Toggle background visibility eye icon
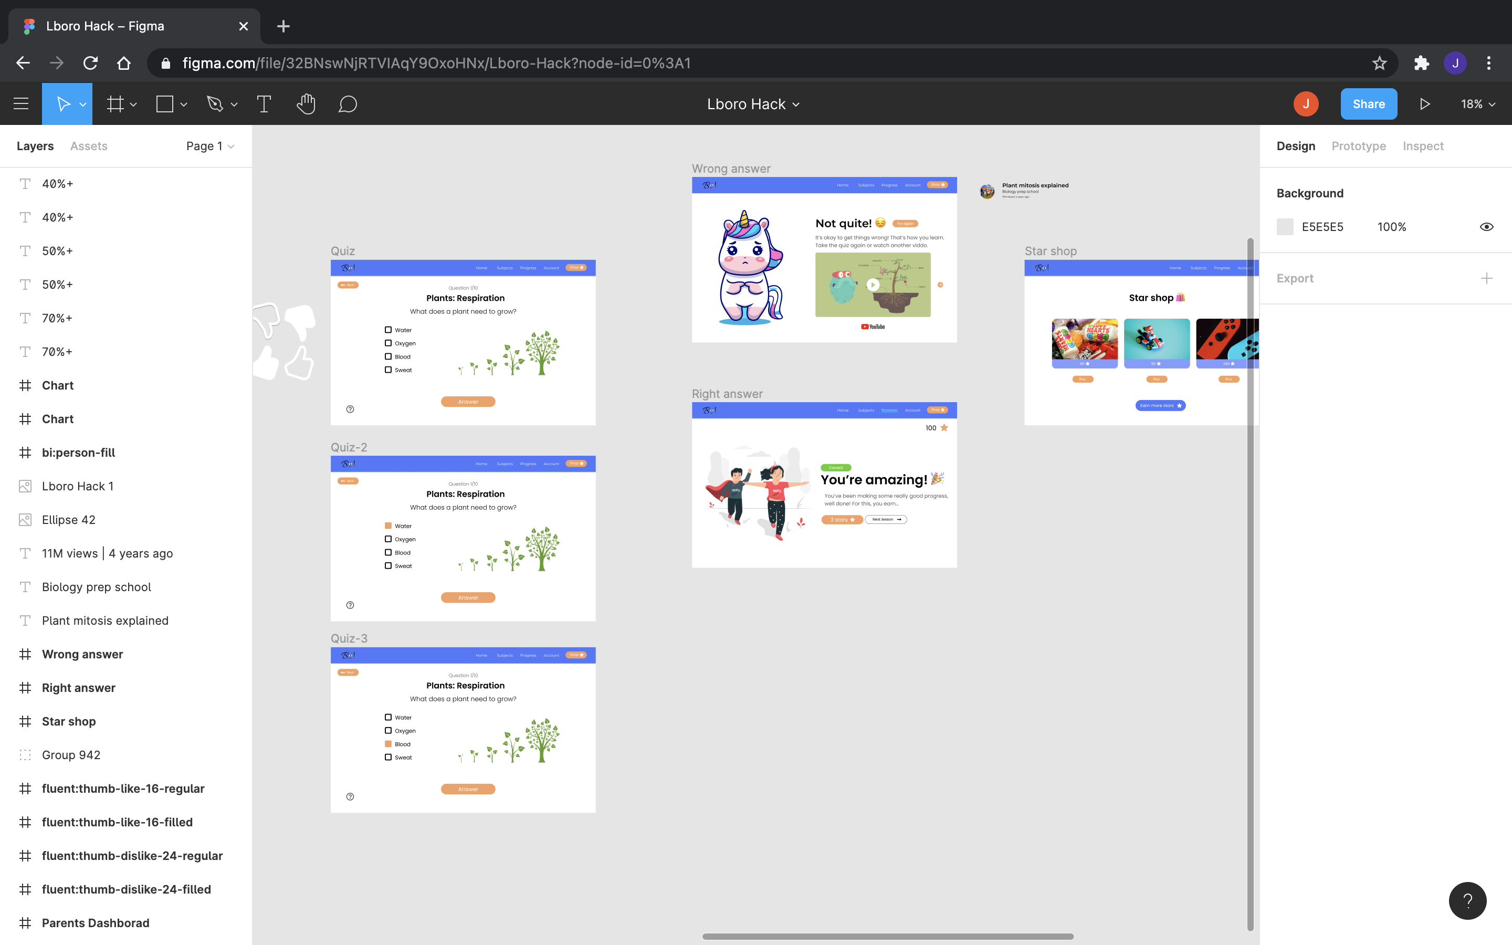 coord(1486,227)
